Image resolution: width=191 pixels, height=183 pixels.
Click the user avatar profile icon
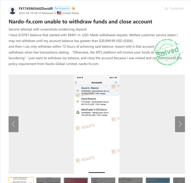point(12,10)
